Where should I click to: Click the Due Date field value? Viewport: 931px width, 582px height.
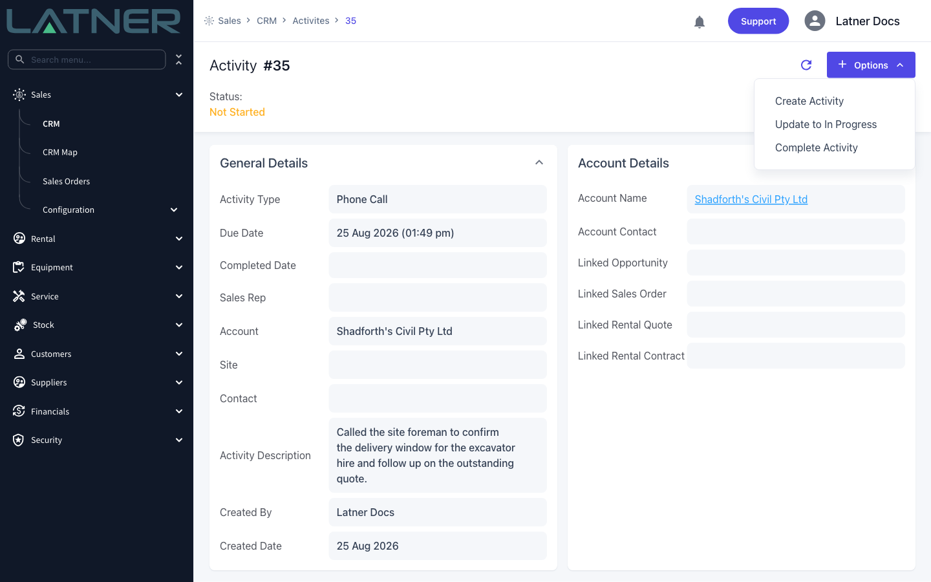click(438, 233)
